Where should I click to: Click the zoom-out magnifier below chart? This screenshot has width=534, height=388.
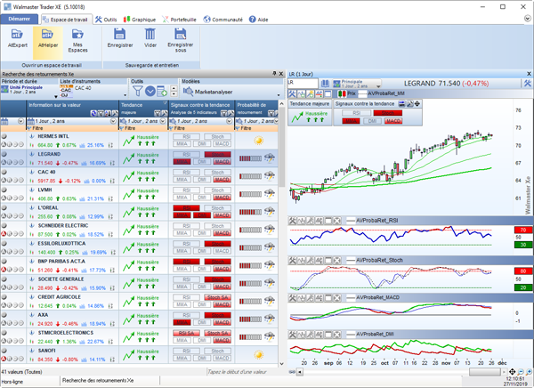coord(521,372)
